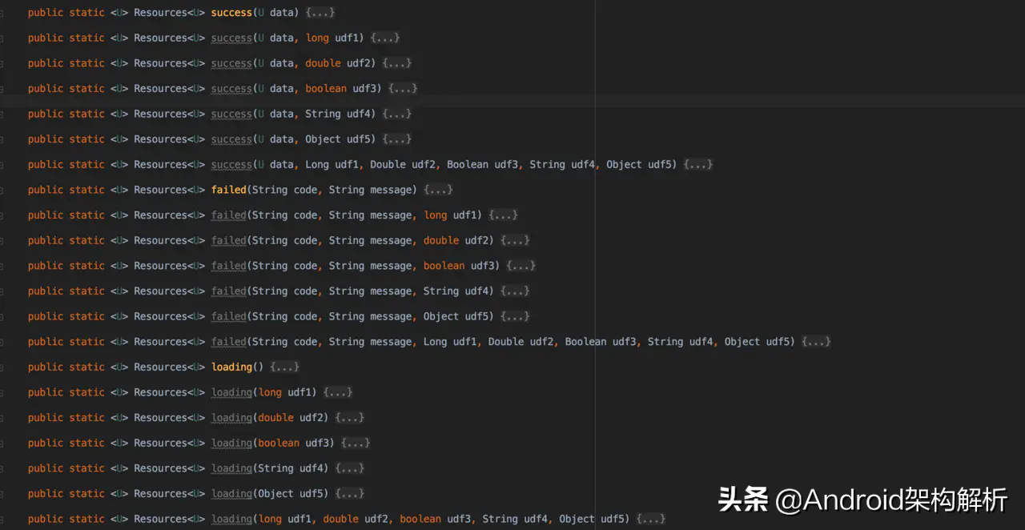Click underlined failed in the boolean udf3 overload
1025x530 pixels.
[x=229, y=267]
